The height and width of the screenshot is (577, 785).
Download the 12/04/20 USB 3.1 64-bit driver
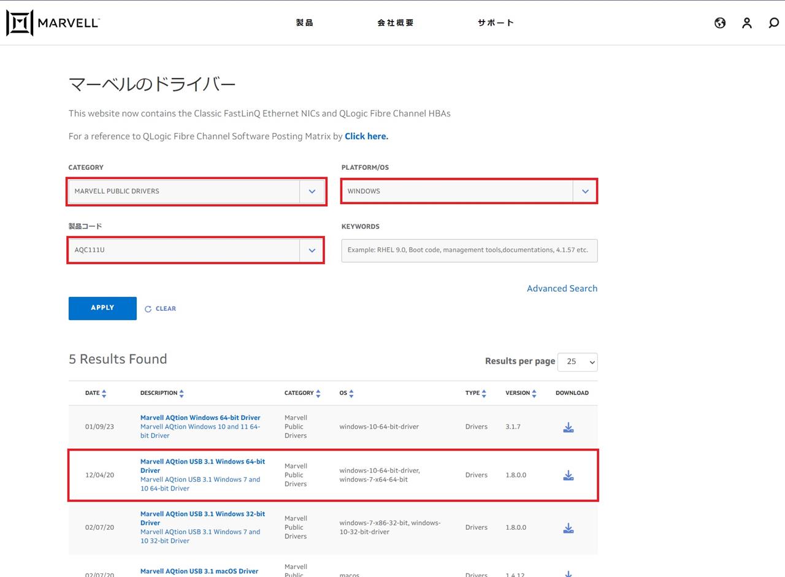[x=569, y=475]
